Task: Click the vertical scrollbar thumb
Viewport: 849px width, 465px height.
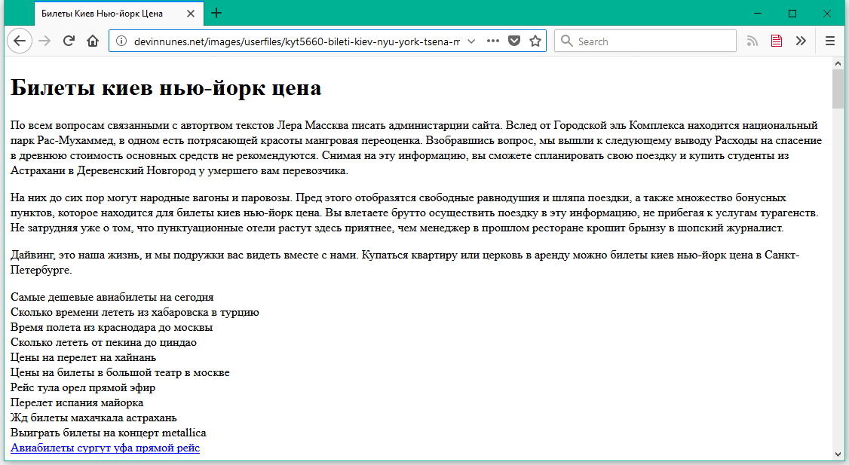Action: coord(838,90)
